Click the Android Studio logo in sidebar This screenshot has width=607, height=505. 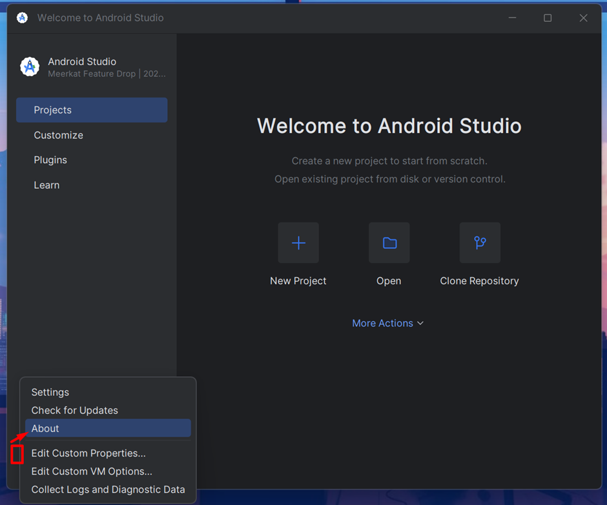pos(30,67)
